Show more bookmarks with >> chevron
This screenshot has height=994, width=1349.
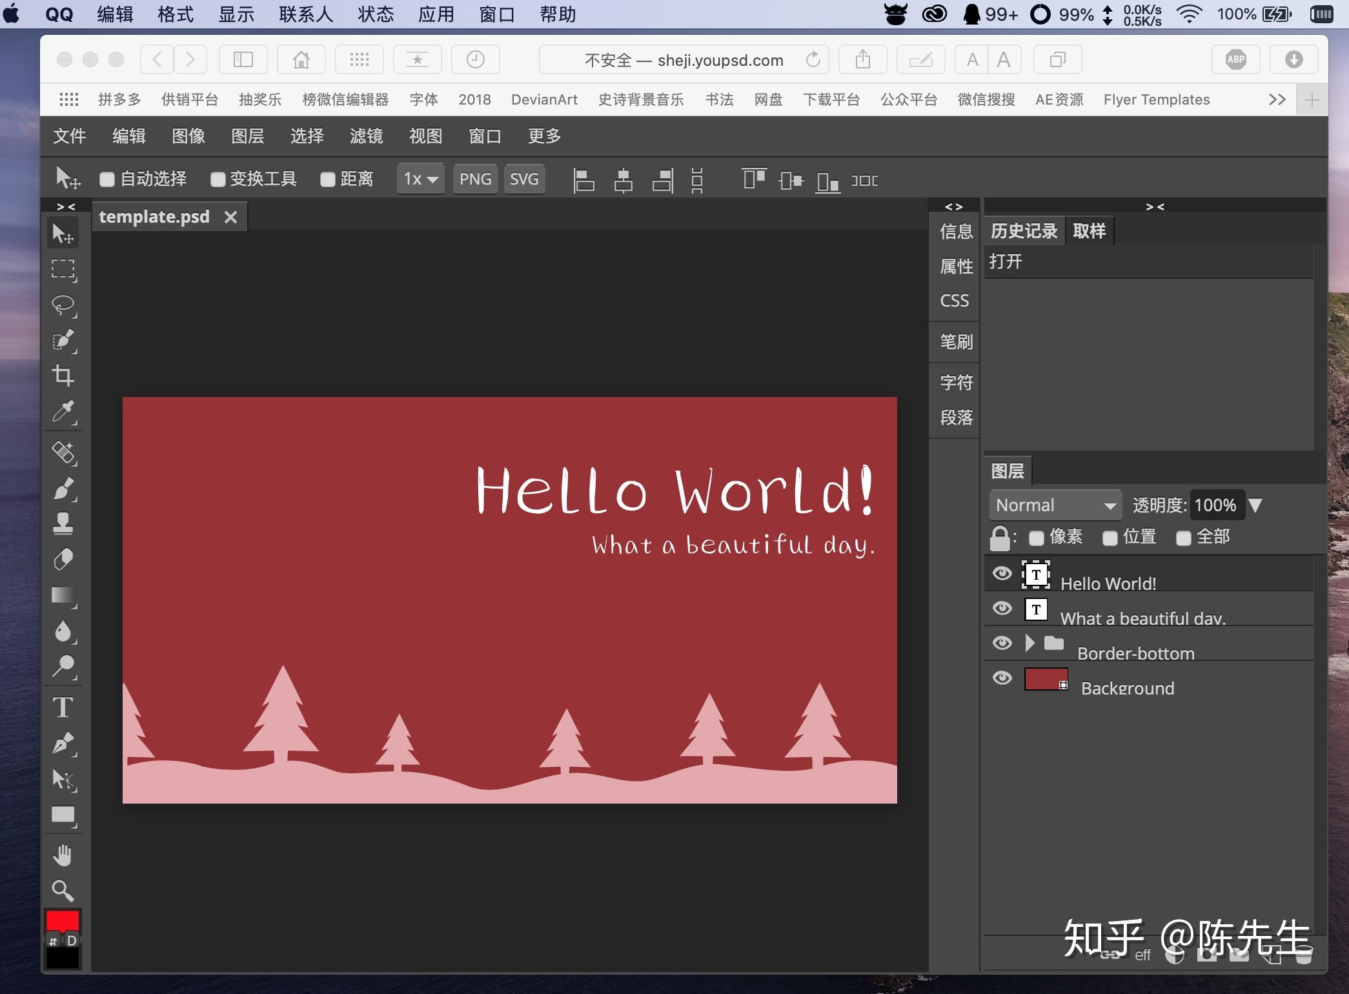(x=1277, y=99)
